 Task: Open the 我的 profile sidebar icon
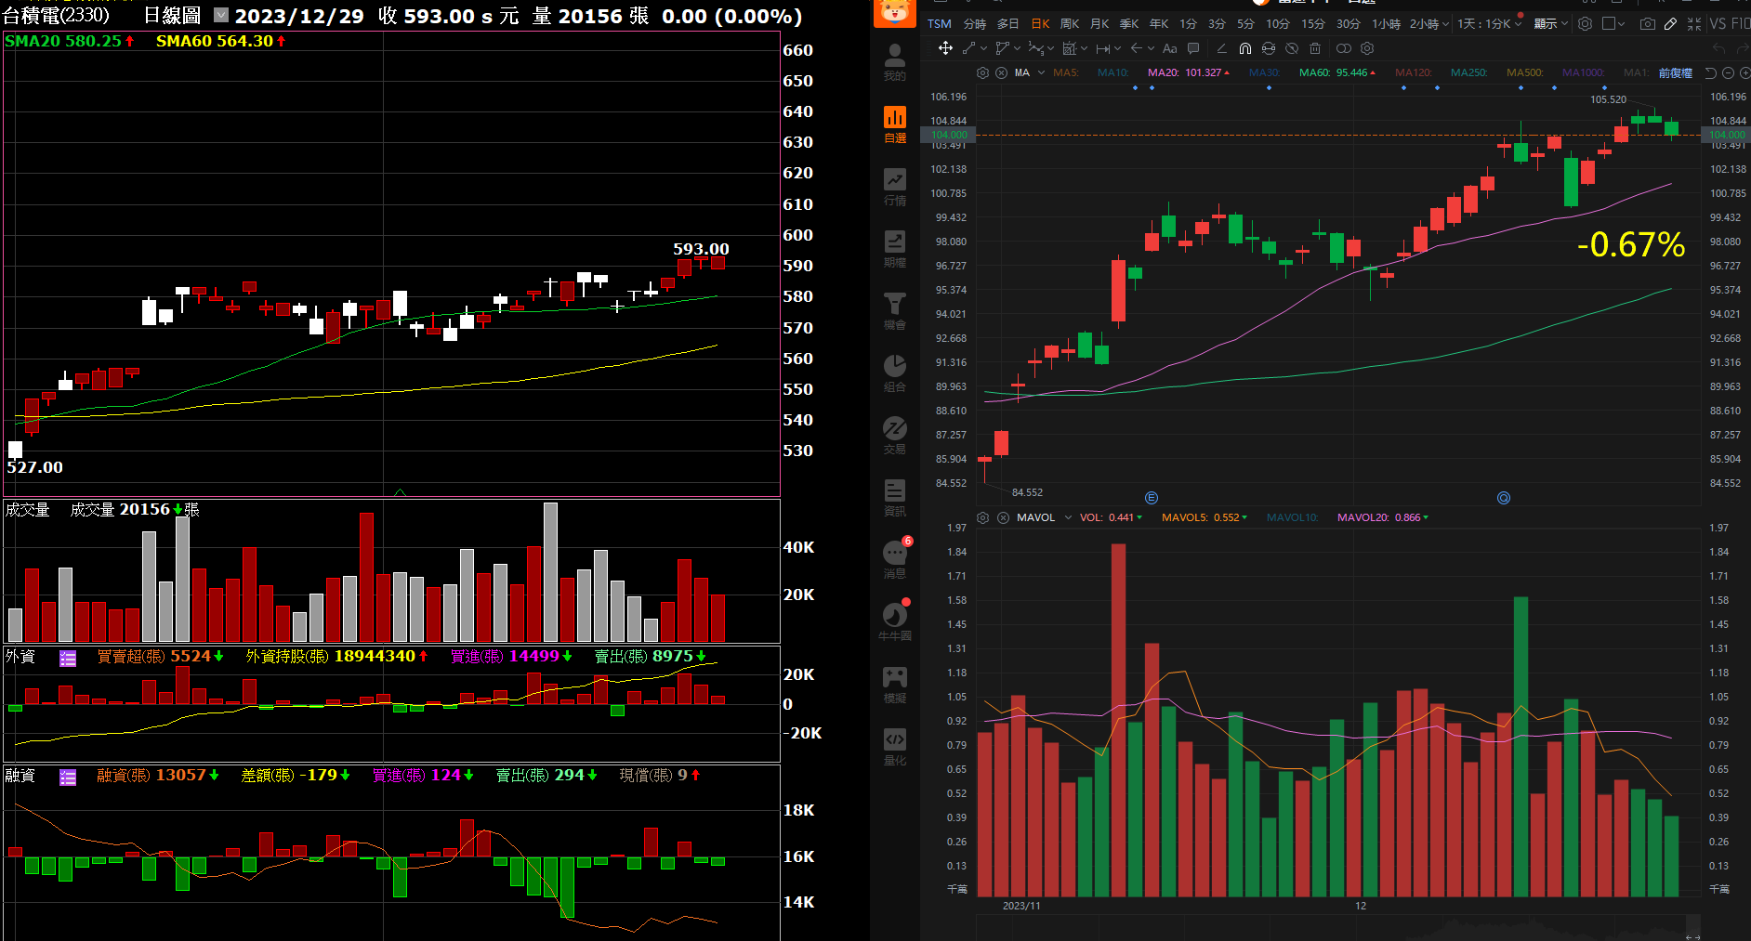tap(895, 61)
